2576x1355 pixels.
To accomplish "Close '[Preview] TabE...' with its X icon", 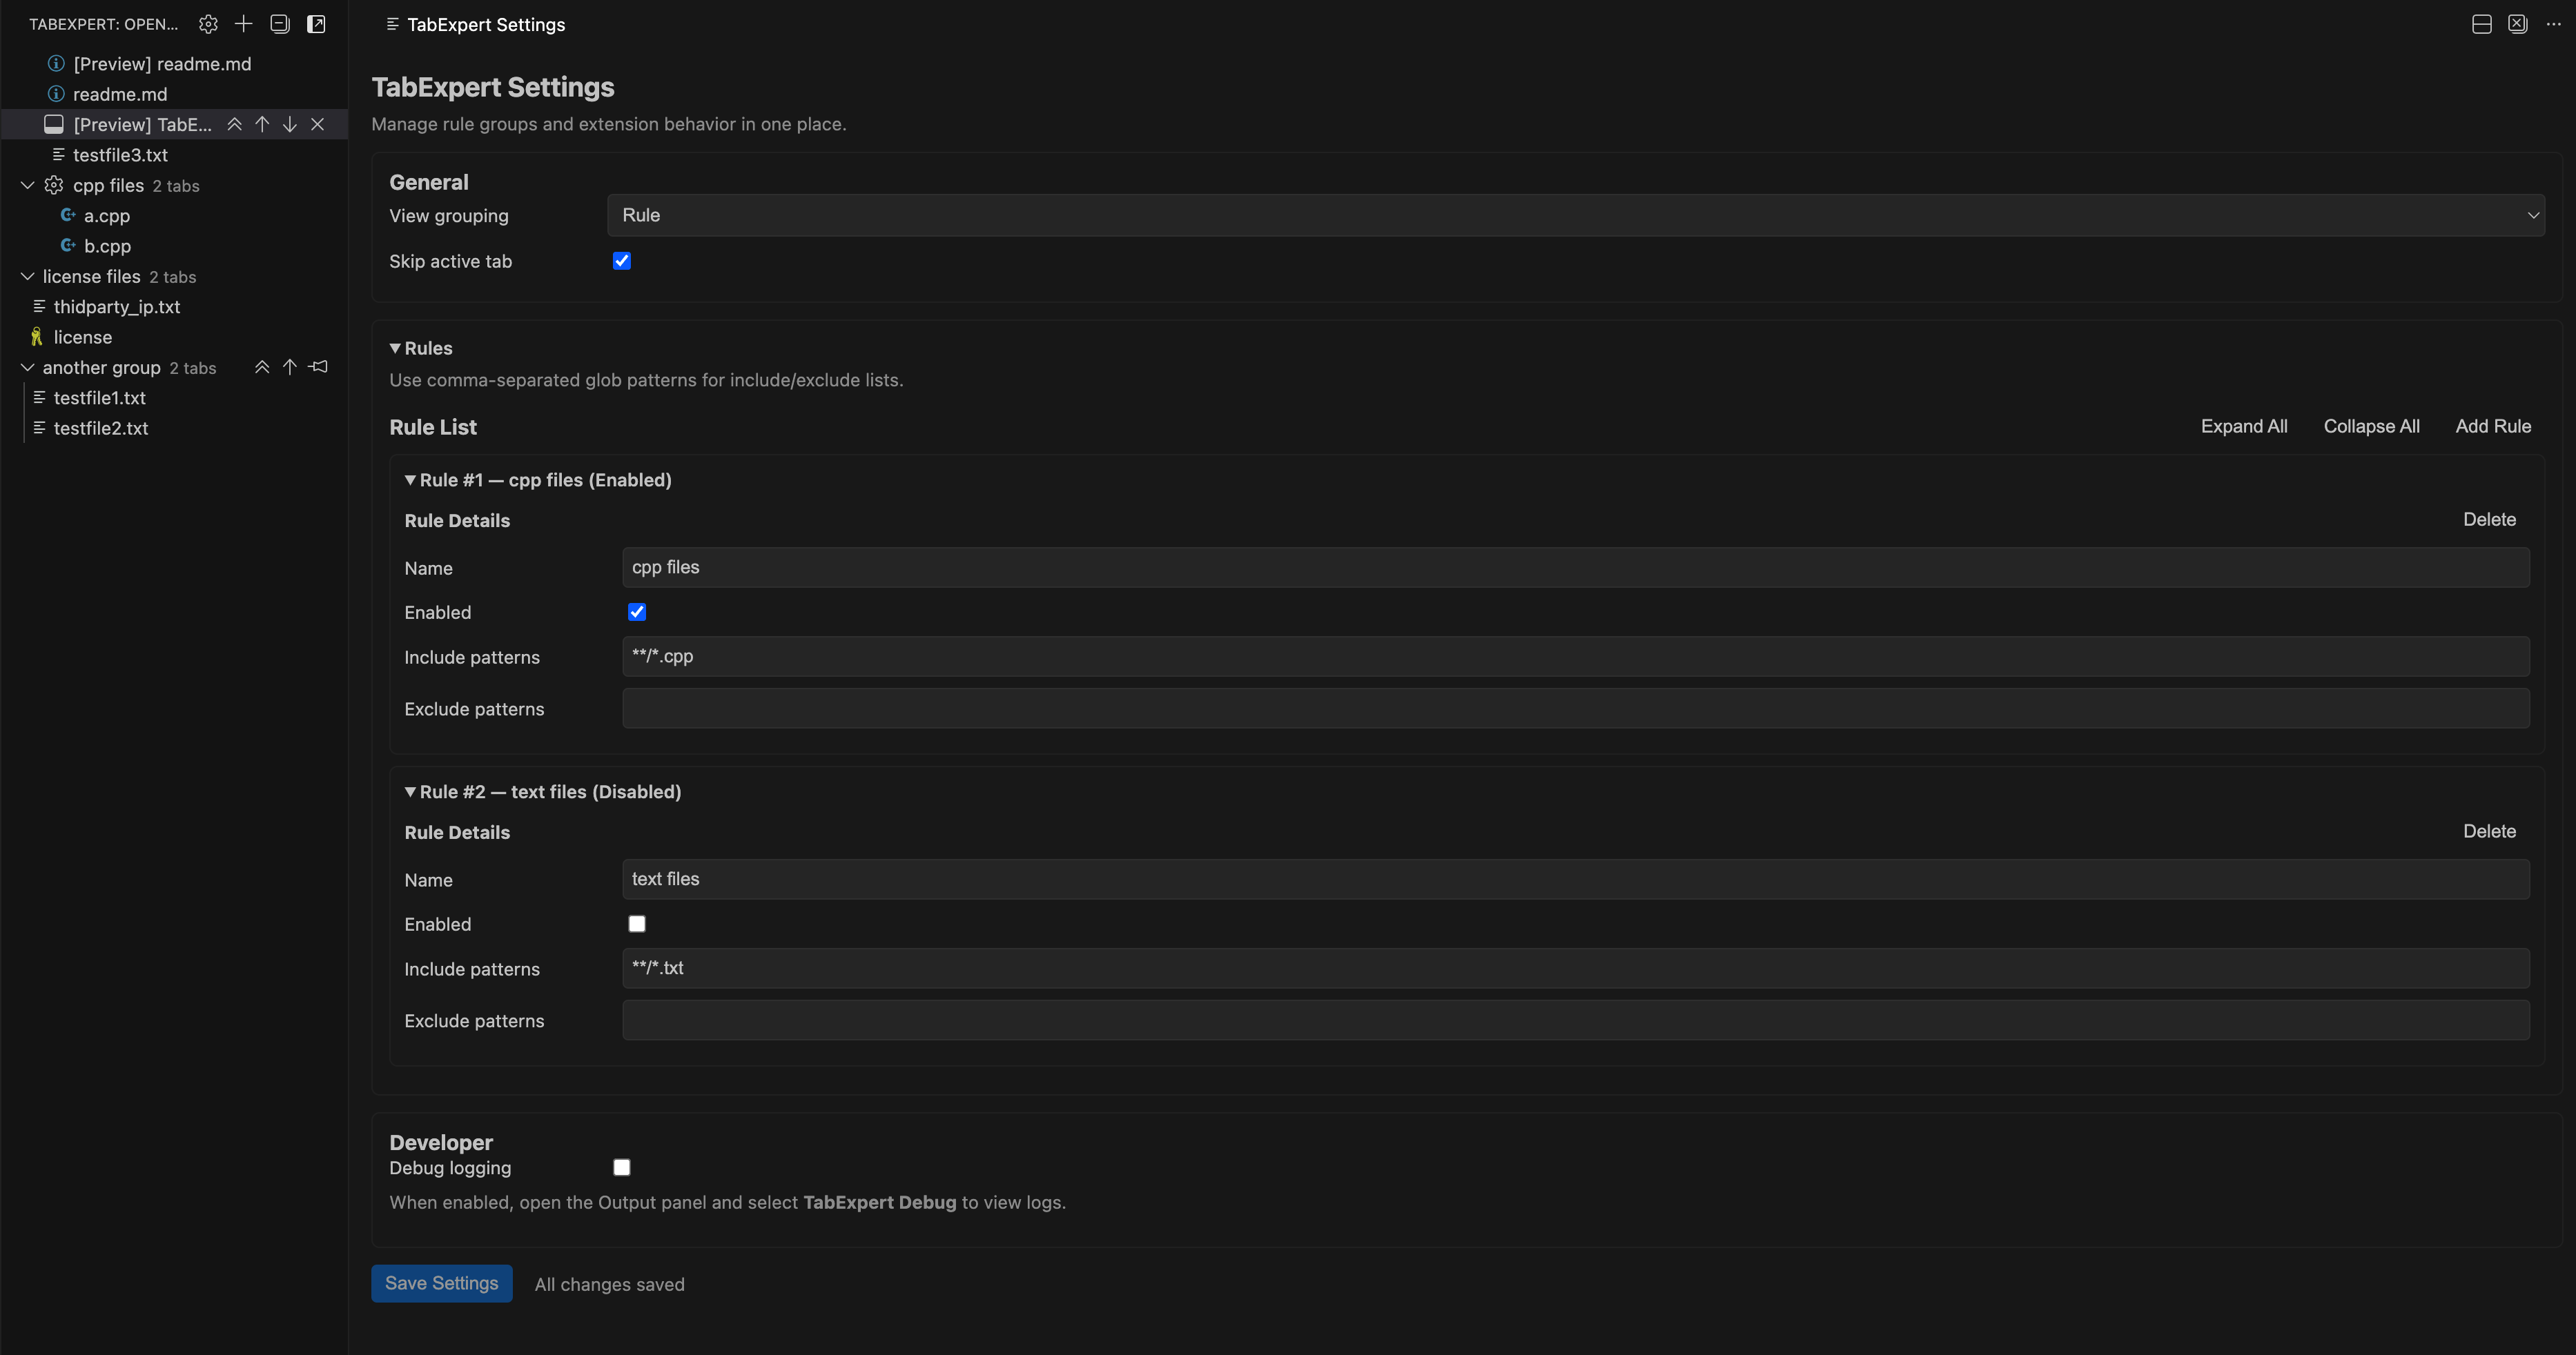I will tap(318, 124).
